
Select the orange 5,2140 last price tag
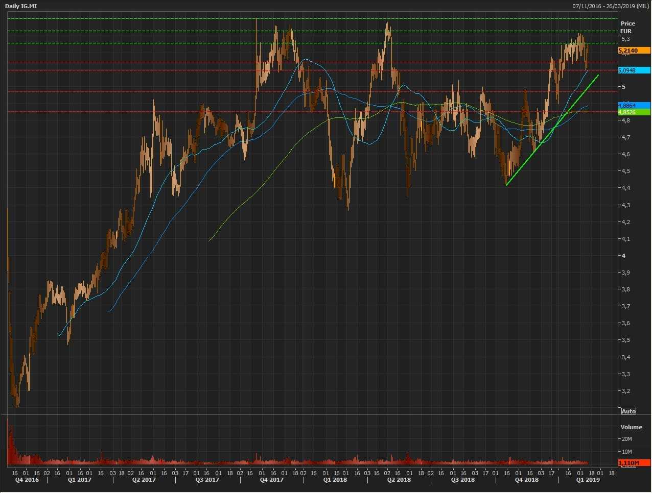[x=634, y=51]
